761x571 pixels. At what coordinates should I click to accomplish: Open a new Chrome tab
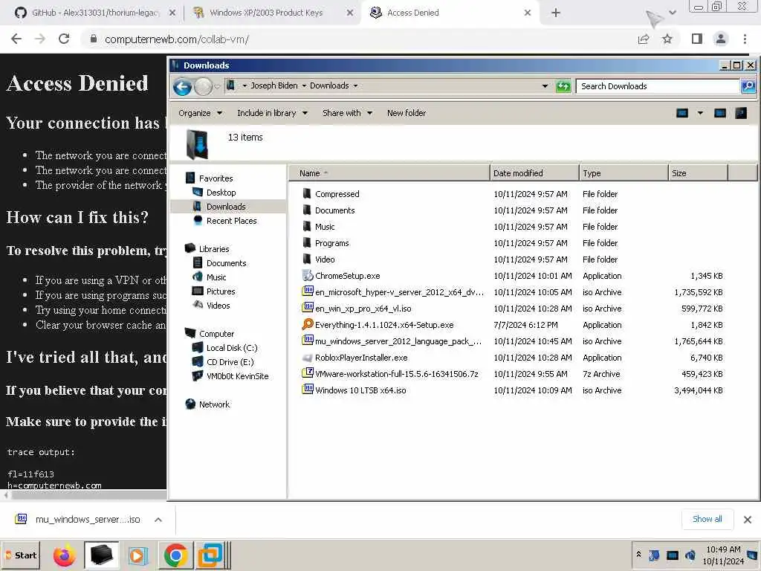(556, 13)
